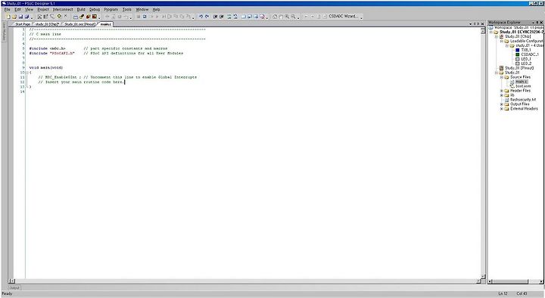Image resolution: width=545 pixels, height=298 pixels.
Task: Click the Rebuild All toolbar icon
Action: [94, 17]
